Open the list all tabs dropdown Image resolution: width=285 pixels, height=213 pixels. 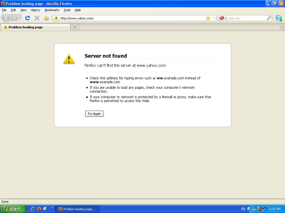coord(283,27)
